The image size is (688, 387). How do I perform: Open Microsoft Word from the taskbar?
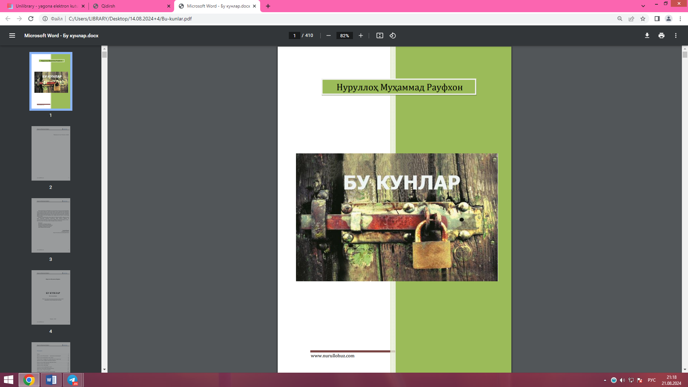click(51, 379)
